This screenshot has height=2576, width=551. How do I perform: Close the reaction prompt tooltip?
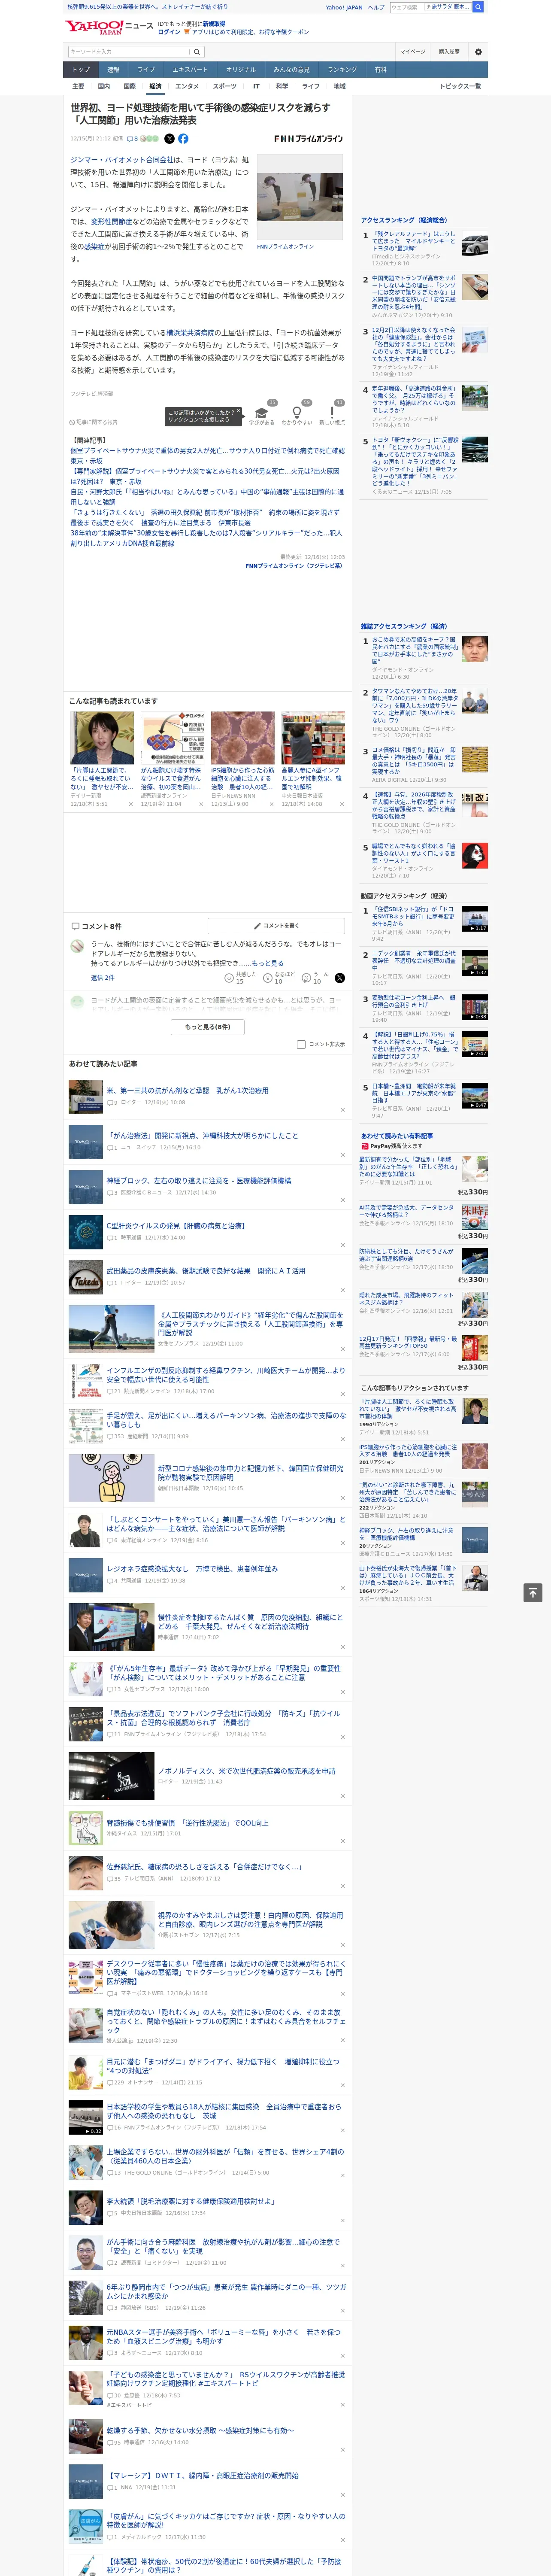pyautogui.click(x=239, y=411)
